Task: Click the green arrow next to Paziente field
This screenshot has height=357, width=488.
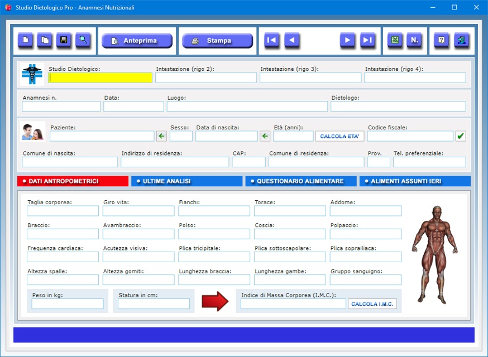Action: click(x=161, y=136)
